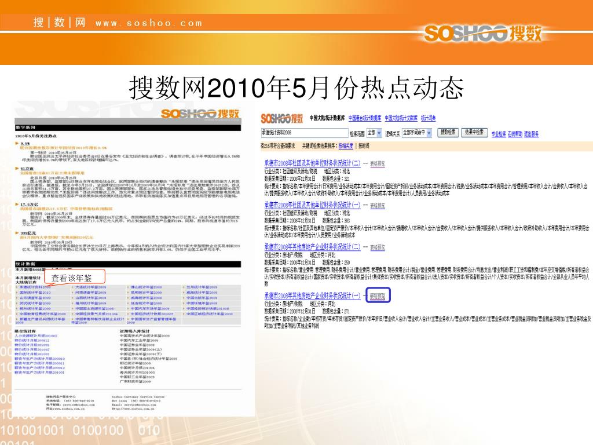Viewport: 593px width, 445px height.
Task: Open 山东调查年鉴2009 link
Action: pos(35,298)
